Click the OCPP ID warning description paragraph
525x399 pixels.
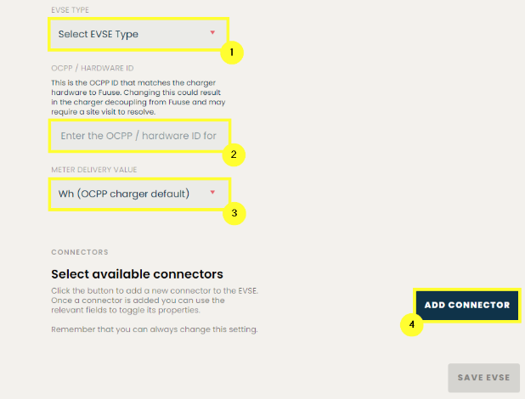pyautogui.click(x=138, y=98)
